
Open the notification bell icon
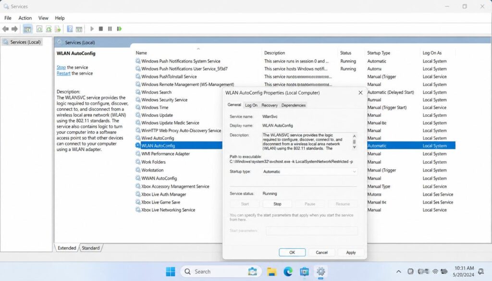(x=480, y=271)
